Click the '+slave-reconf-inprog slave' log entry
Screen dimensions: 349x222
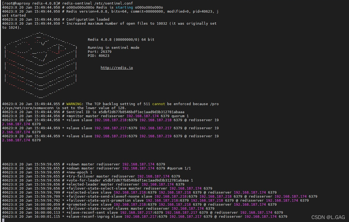pos(144,216)
